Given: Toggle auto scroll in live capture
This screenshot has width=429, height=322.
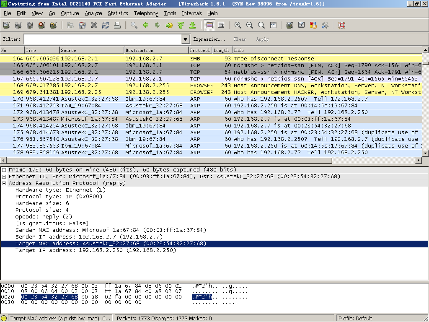Looking at the screenshot, I should [221, 25].
